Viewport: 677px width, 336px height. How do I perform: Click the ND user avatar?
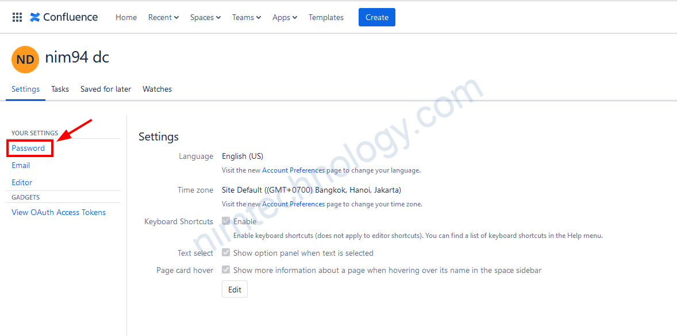[25, 60]
